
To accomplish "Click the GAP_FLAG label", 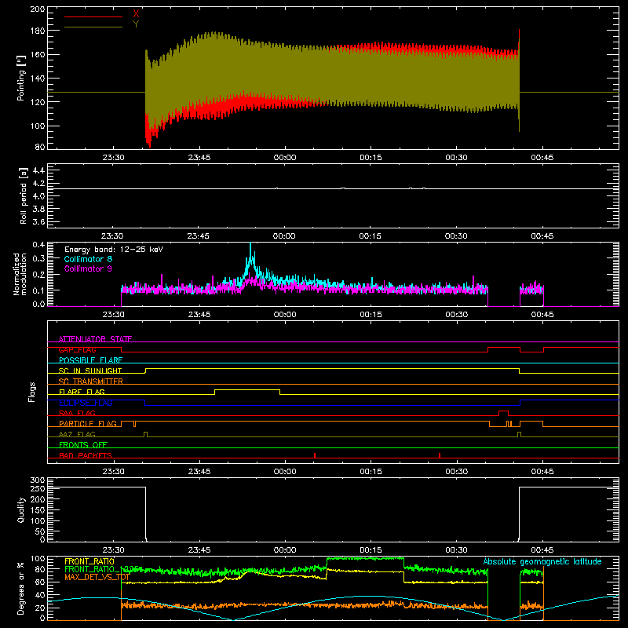I will [x=77, y=349].
